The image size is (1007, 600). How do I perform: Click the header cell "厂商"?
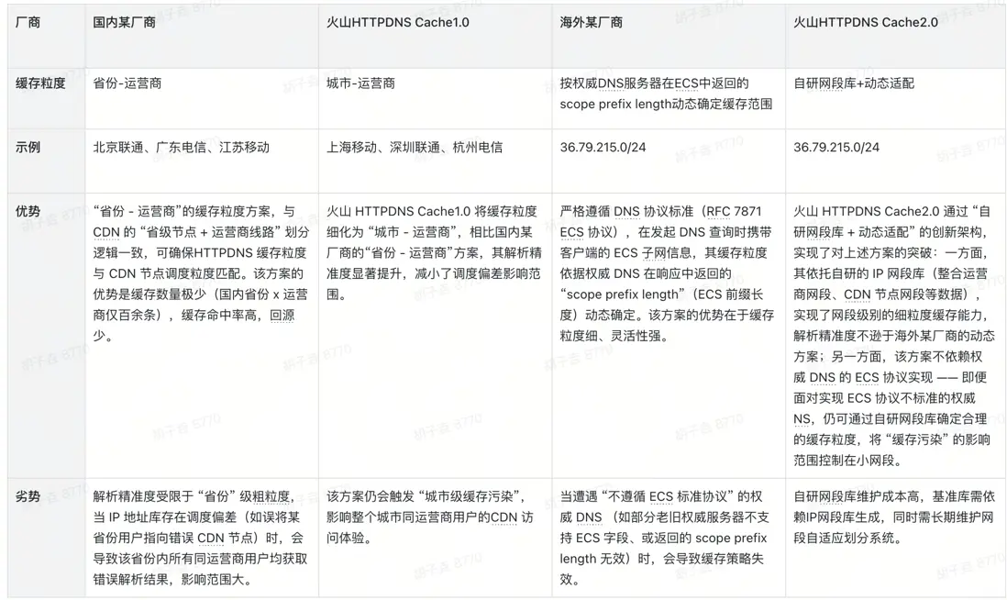[28, 23]
